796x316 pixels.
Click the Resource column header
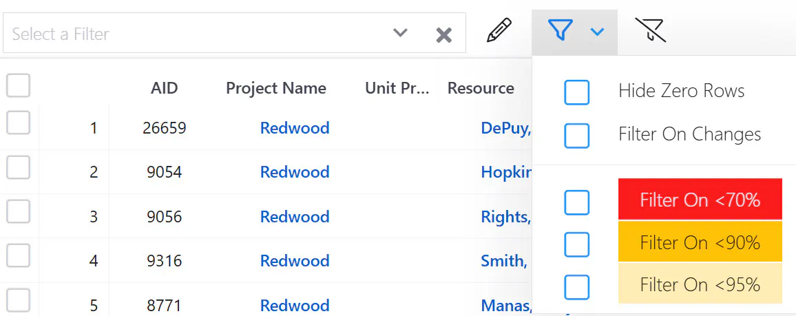pyautogui.click(x=481, y=88)
